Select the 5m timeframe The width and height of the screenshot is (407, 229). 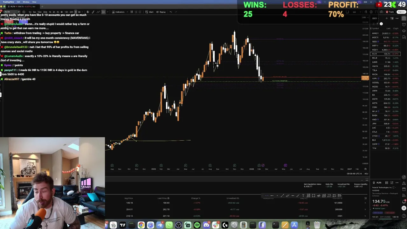[34, 12]
